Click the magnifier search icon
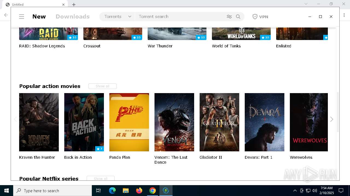 [x=238, y=17]
